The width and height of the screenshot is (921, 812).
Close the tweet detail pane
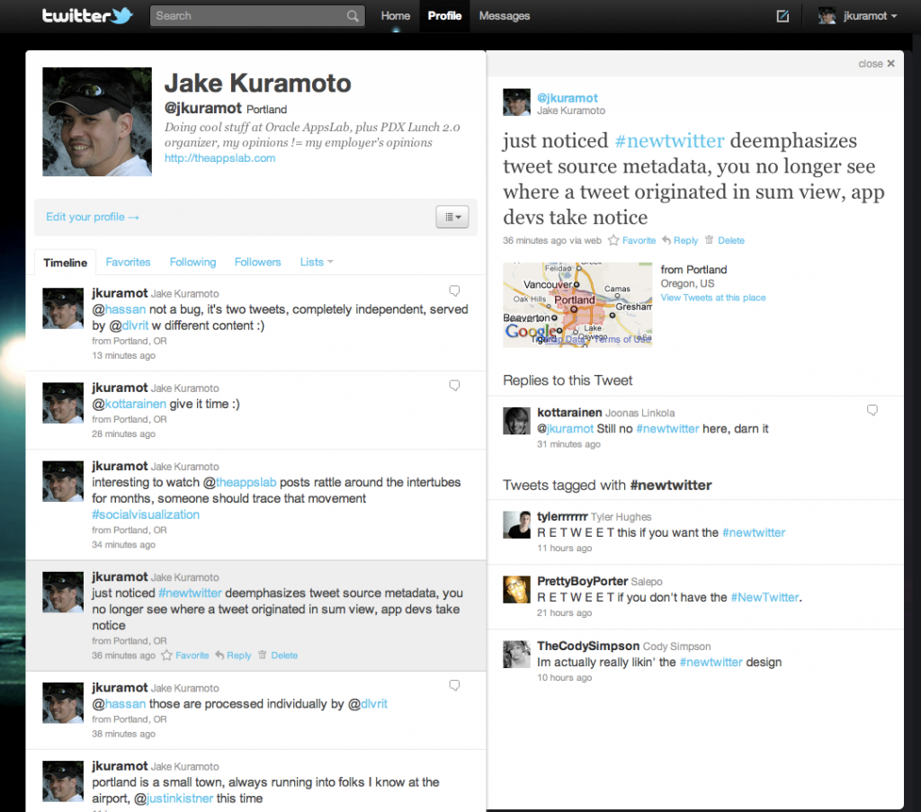876,64
